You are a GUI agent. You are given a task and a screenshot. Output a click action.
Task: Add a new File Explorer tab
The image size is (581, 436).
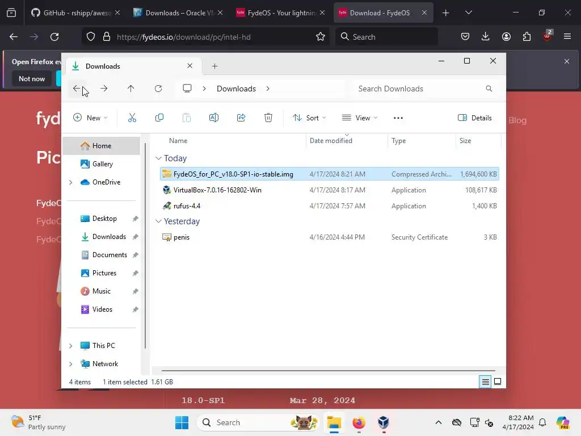[x=214, y=66]
